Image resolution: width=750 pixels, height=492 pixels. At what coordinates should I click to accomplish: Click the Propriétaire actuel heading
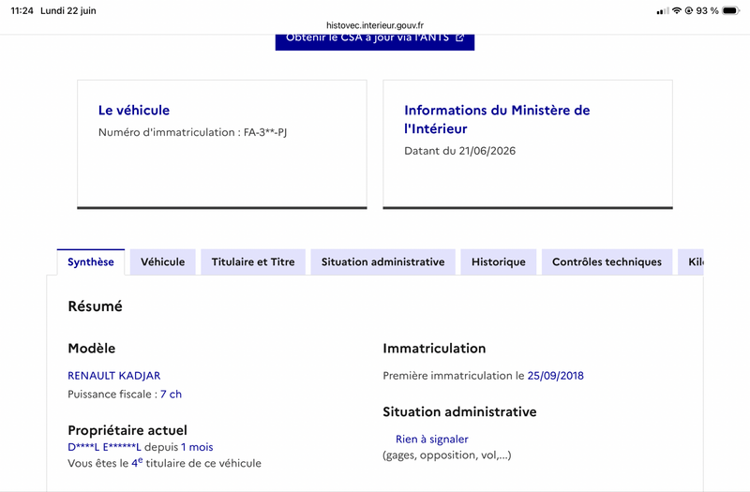point(127,430)
